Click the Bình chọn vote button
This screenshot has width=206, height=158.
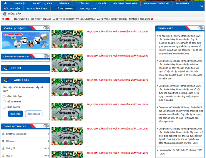pyautogui.click(x=15, y=114)
